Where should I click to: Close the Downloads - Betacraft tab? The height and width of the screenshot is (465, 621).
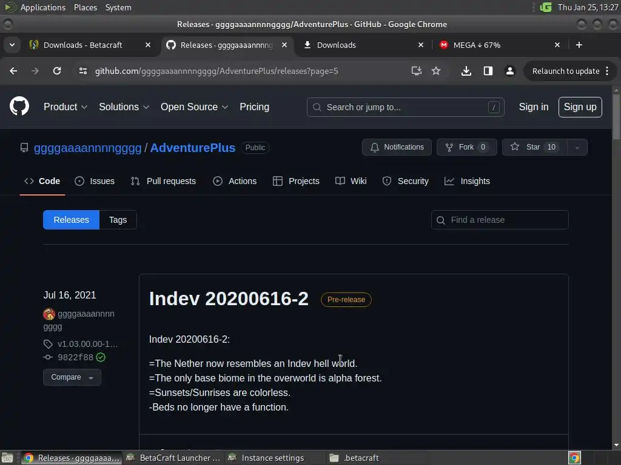(148, 45)
